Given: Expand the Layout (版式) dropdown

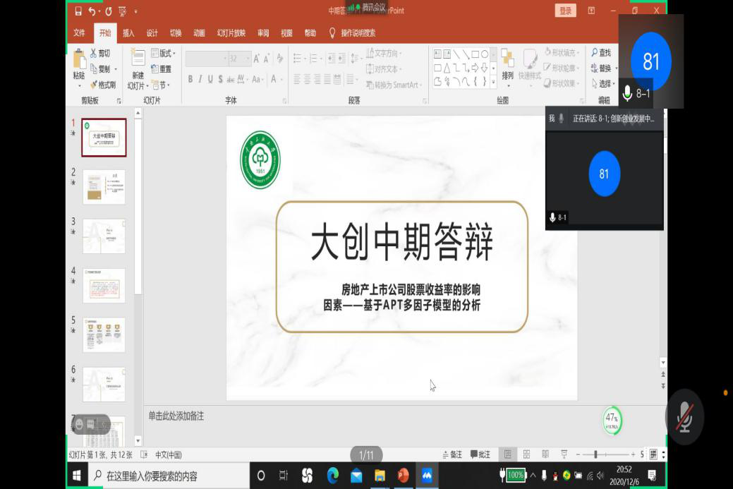Looking at the screenshot, I should (163, 54).
